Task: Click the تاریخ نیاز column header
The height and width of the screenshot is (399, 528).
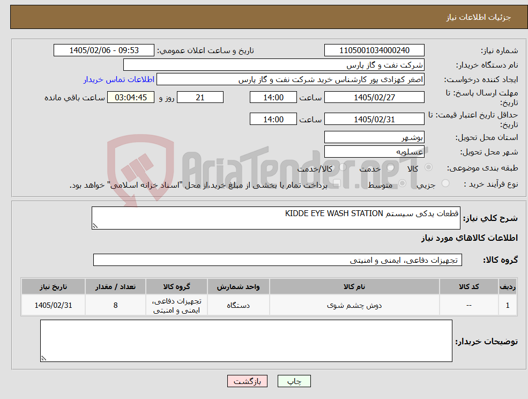Action: pyautogui.click(x=53, y=286)
